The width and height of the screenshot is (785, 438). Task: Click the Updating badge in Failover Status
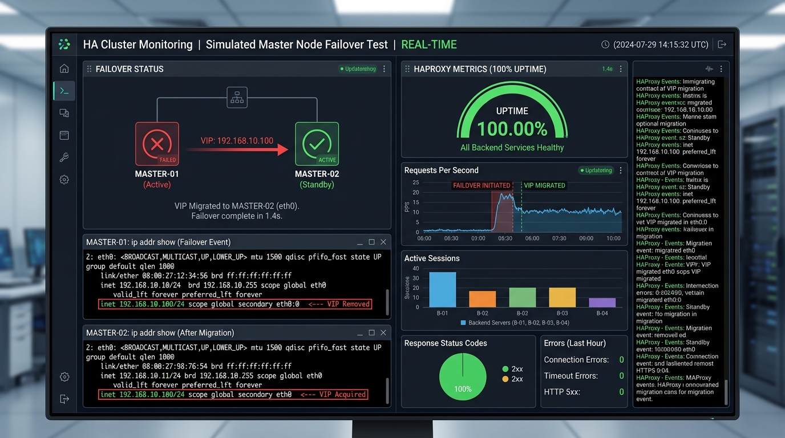(358, 69)
